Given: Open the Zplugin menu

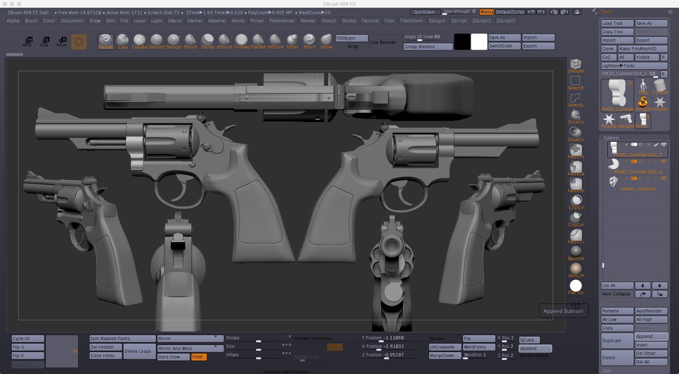Looking at the screenshot, I should 437,21.
